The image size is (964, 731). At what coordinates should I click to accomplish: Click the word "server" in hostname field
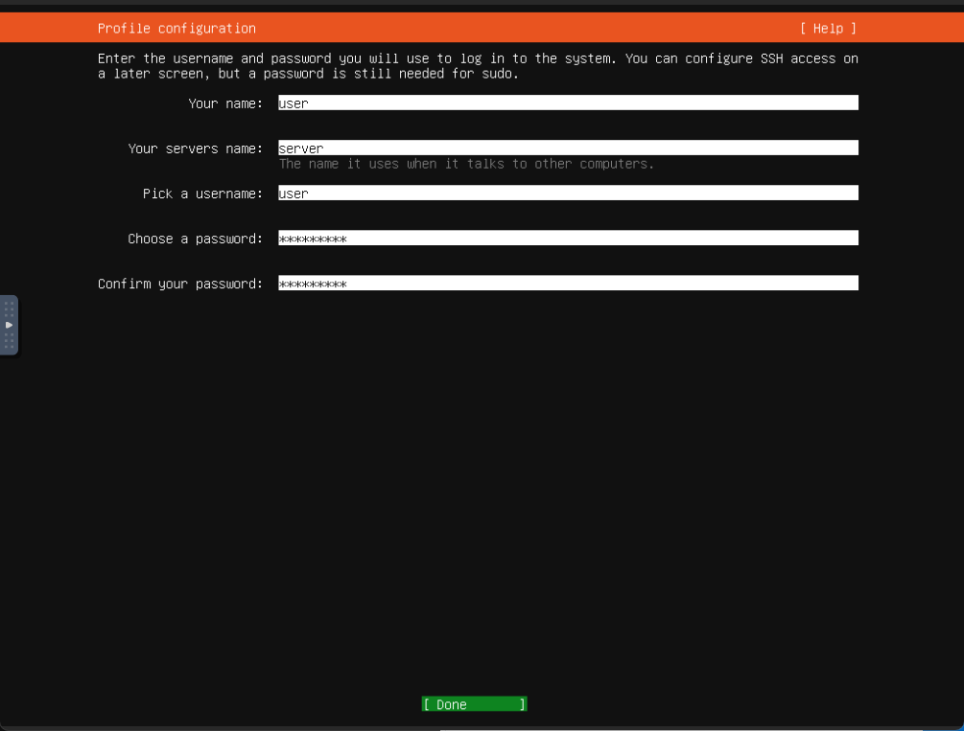click(301, 148)
